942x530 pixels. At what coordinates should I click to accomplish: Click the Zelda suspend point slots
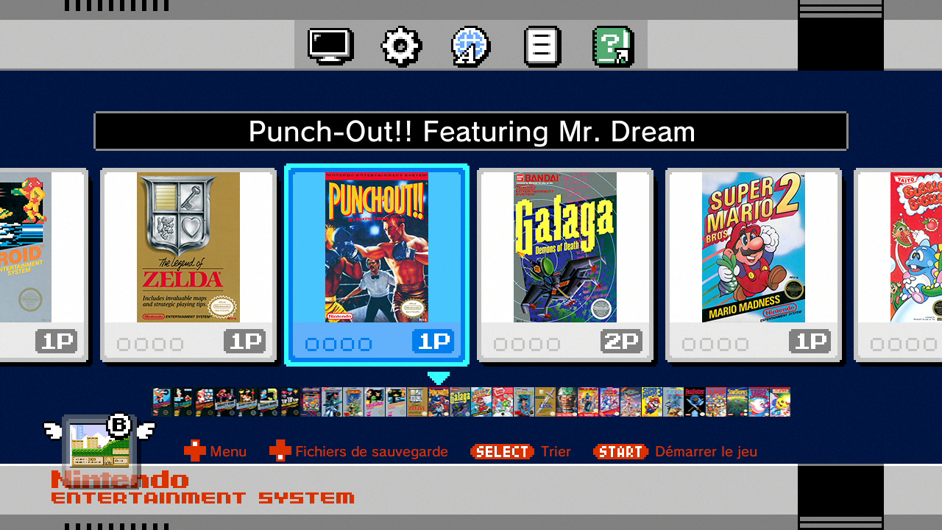pyautogui.click(x=150, y=344)
